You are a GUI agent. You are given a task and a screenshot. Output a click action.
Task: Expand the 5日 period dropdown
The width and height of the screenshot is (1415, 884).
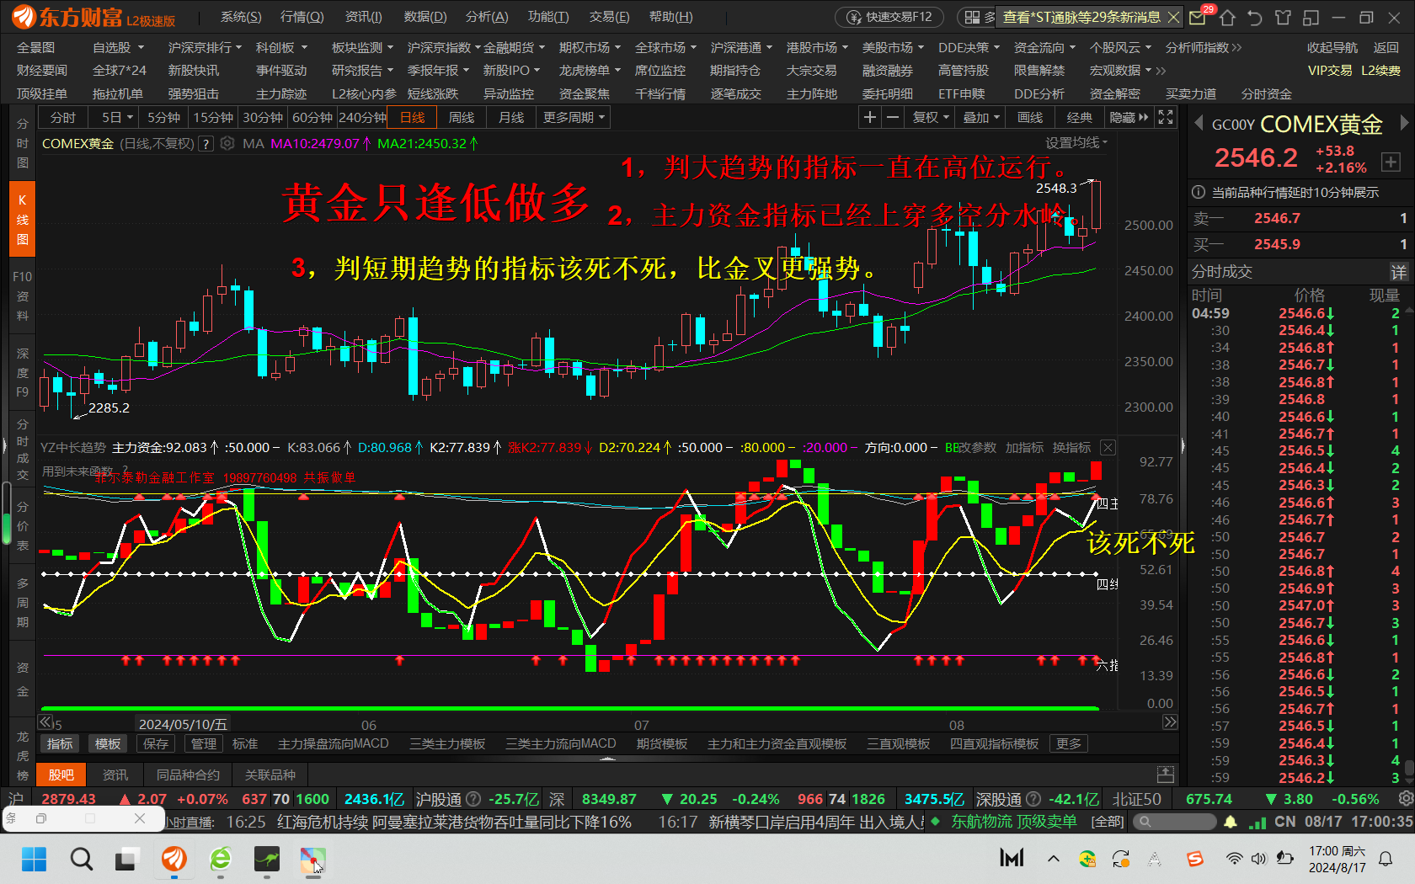(117, 118)
